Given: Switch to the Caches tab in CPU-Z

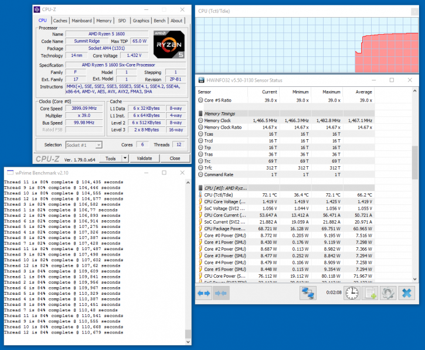Looking at the screenshot, I should (x=60, y=21).
